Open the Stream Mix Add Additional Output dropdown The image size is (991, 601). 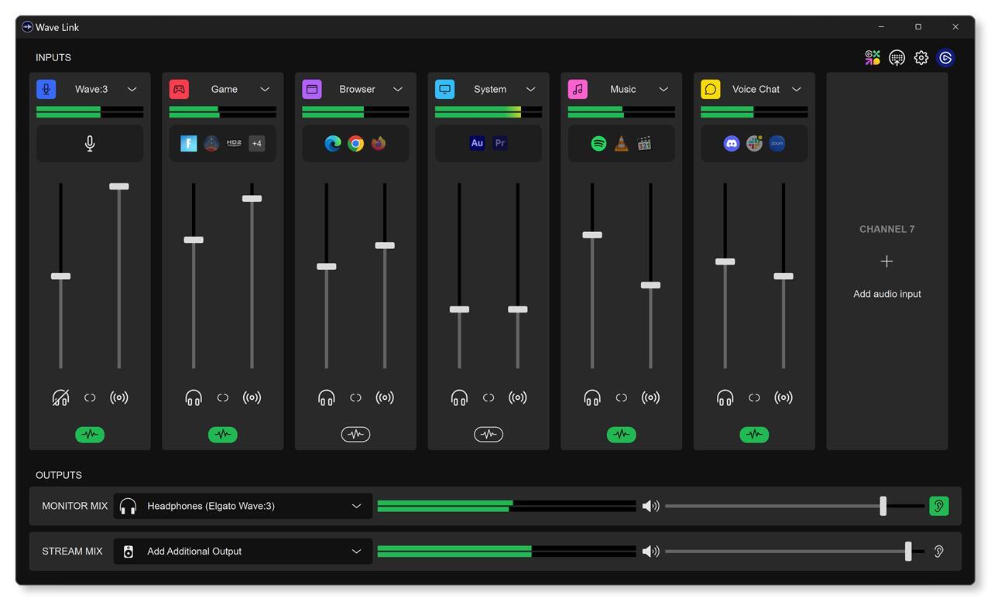coord(356,551)
